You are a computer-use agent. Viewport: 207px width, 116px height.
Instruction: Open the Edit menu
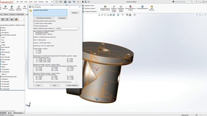coord(21,2)
